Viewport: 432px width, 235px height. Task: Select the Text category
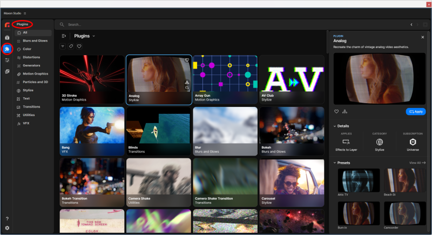[x=33, y=99]
